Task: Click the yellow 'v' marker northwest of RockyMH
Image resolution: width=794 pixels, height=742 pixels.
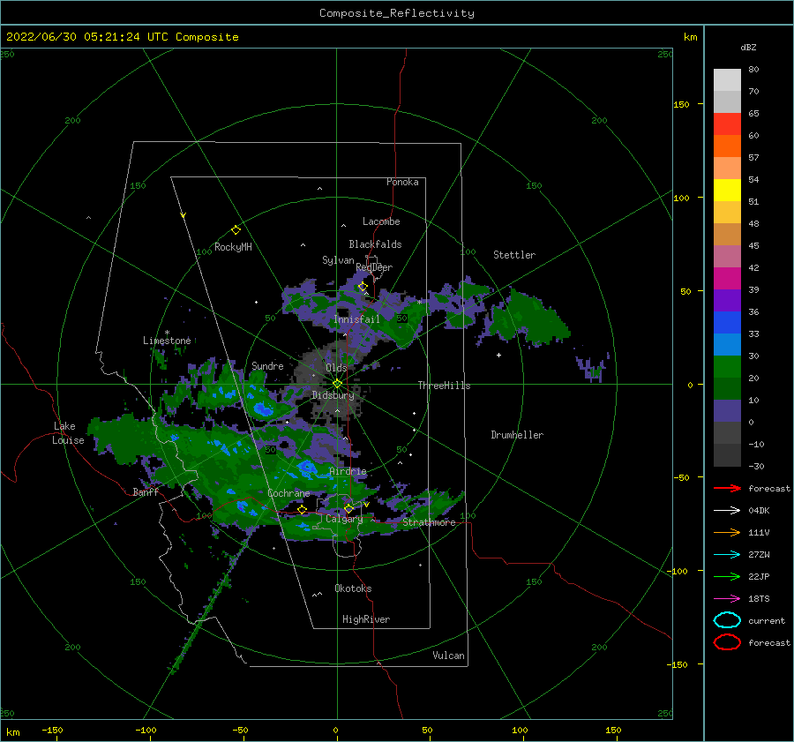Action: coord(184,215)
